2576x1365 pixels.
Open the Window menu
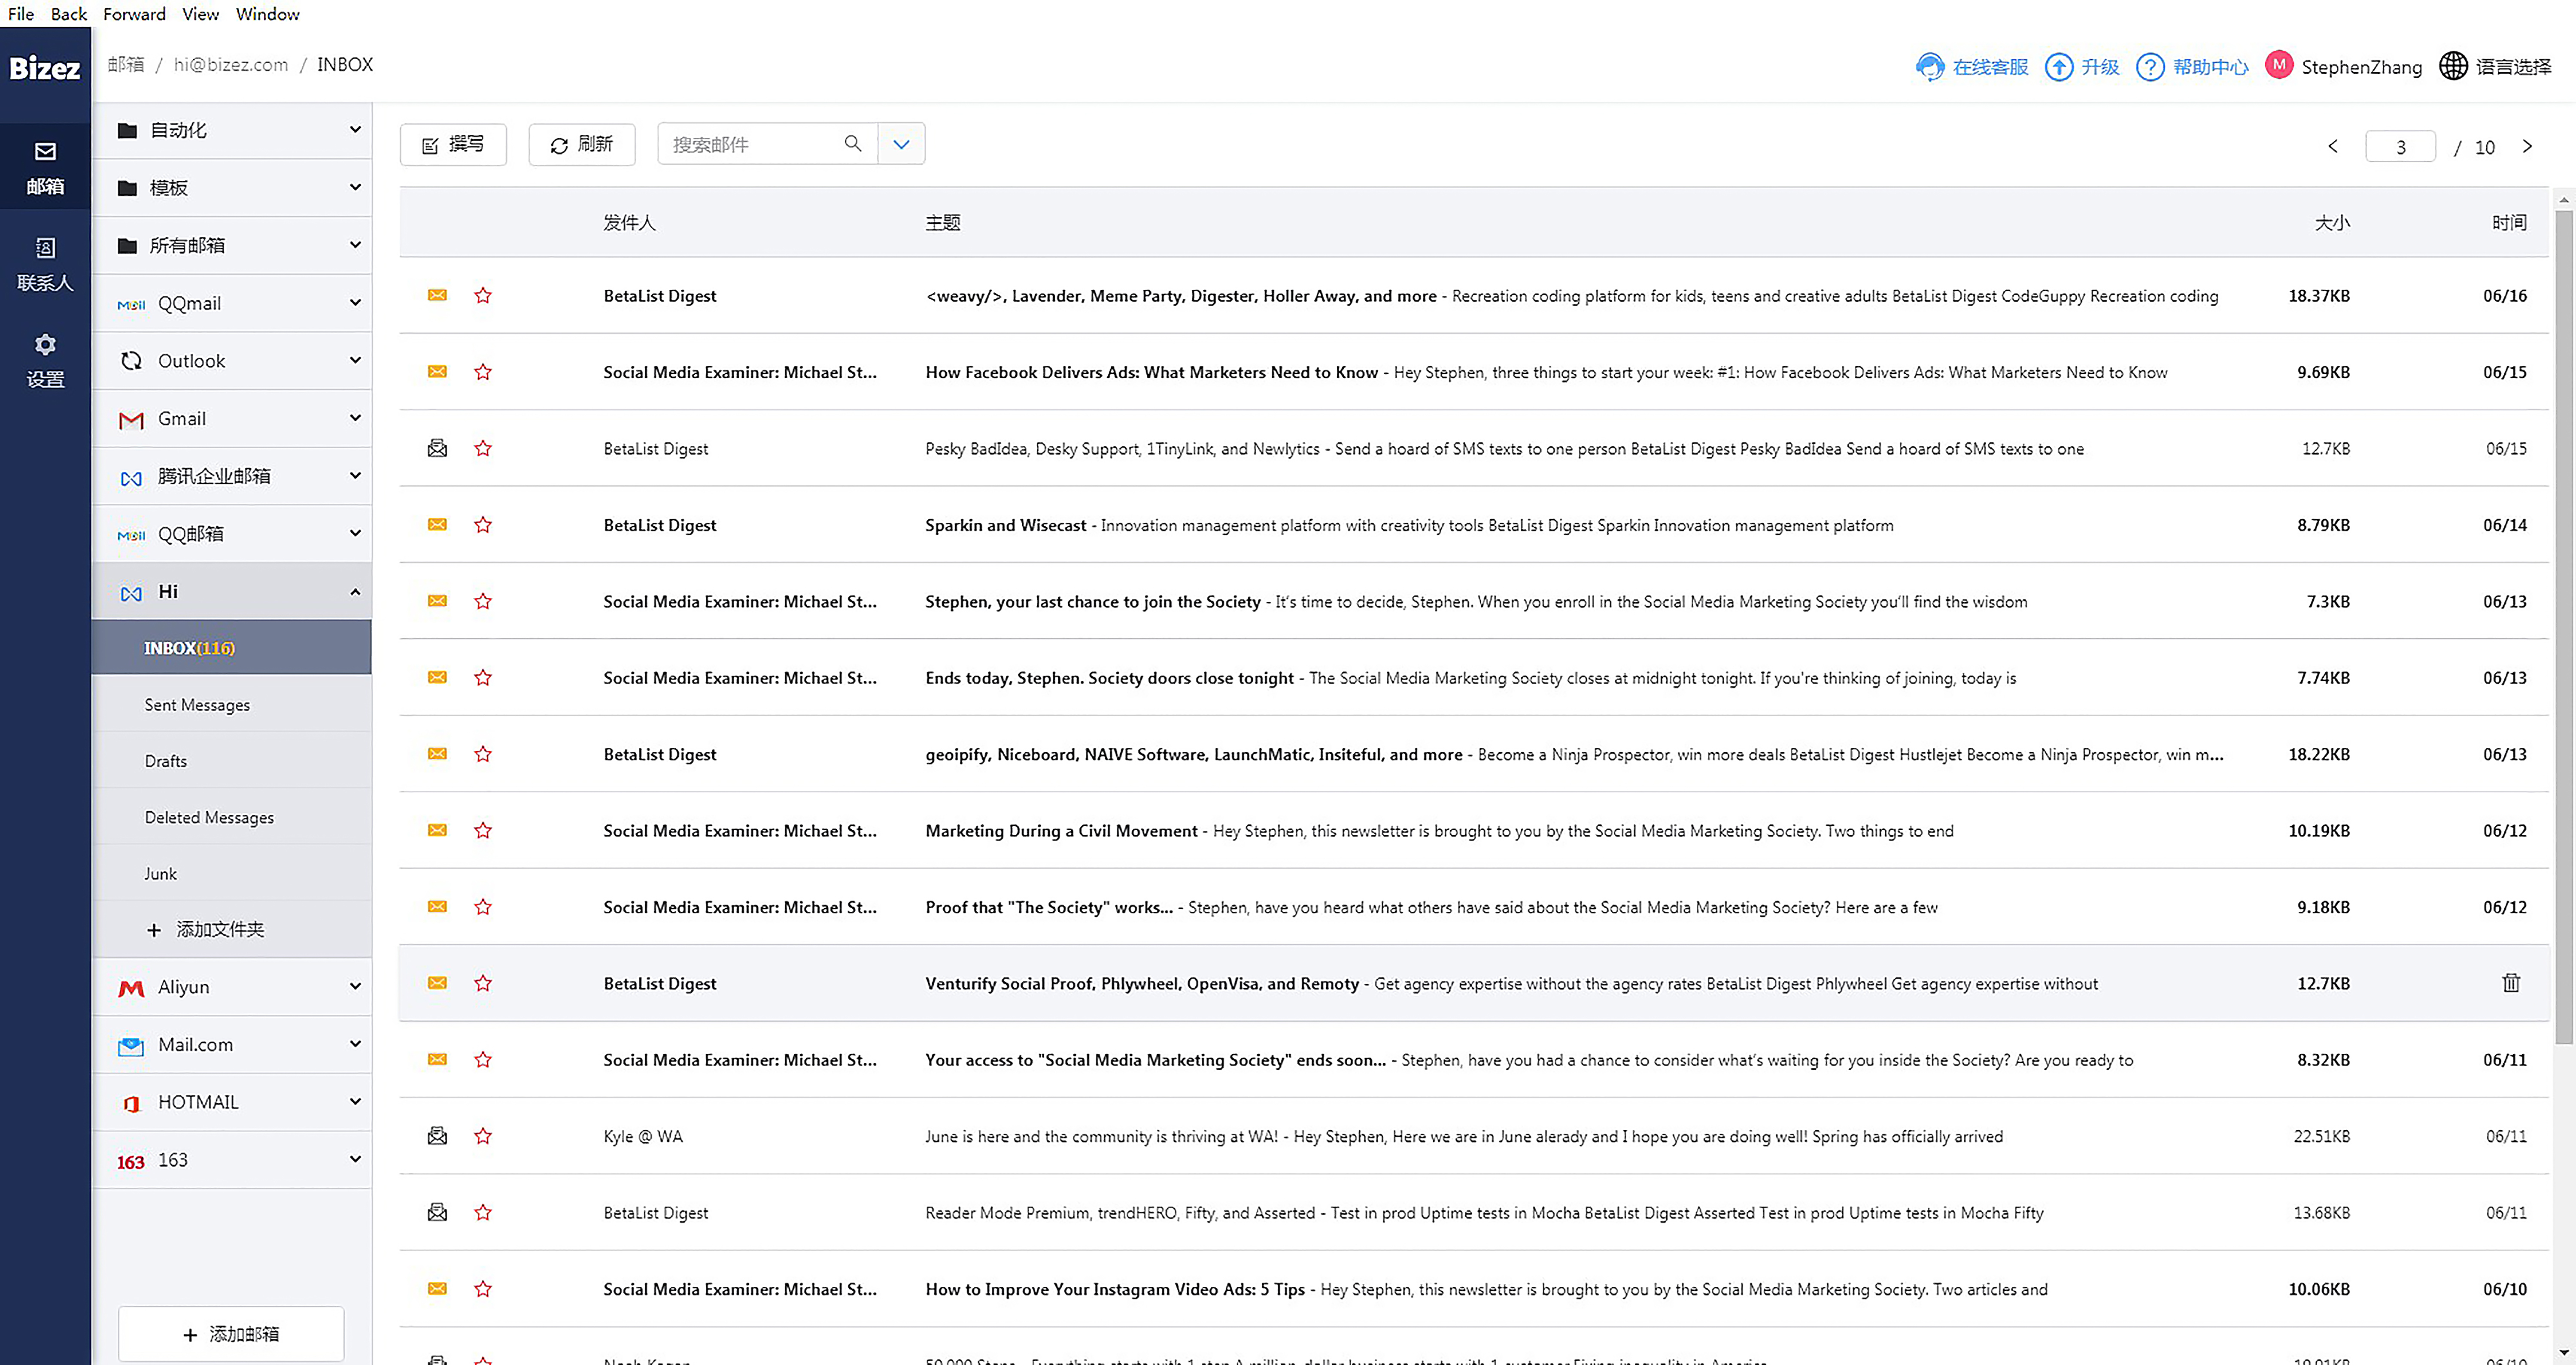coord(267,14)
